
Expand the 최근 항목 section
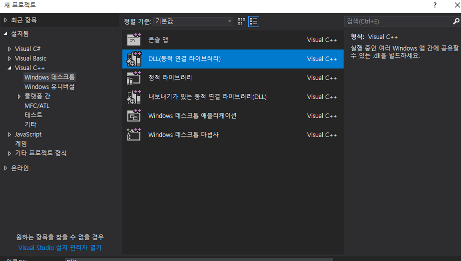[5, 20]
